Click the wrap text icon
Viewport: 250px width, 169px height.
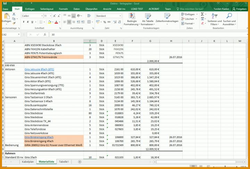(89, 16)
